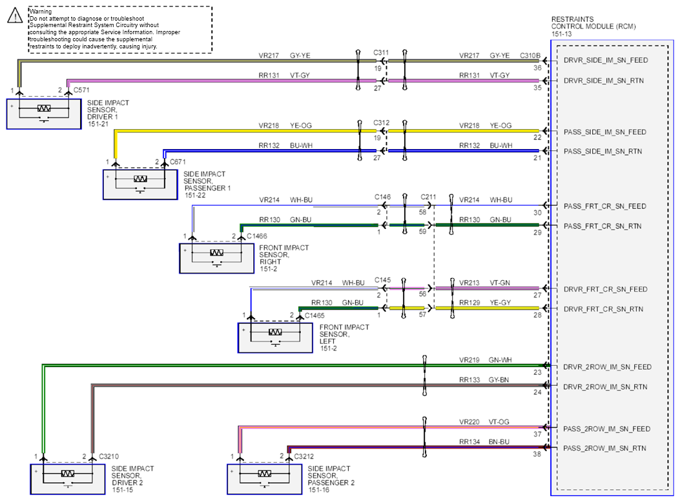Select the DRVR_SIDE_IM_SN_FEED pin label

(x=605, y=60)
